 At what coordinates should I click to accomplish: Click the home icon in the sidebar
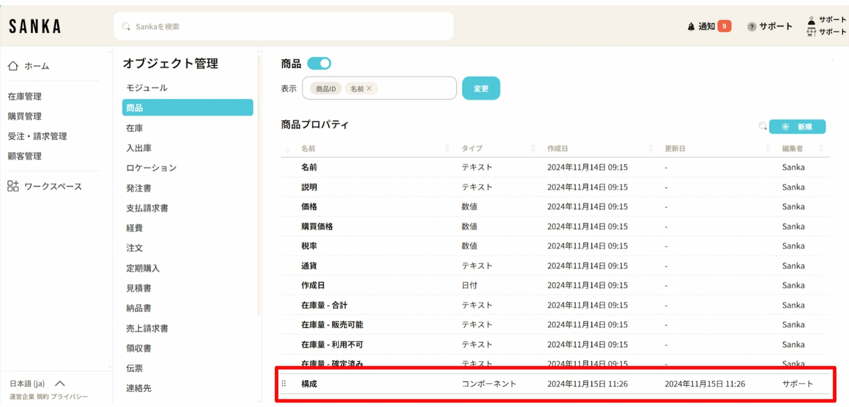(x=13, y=66)
